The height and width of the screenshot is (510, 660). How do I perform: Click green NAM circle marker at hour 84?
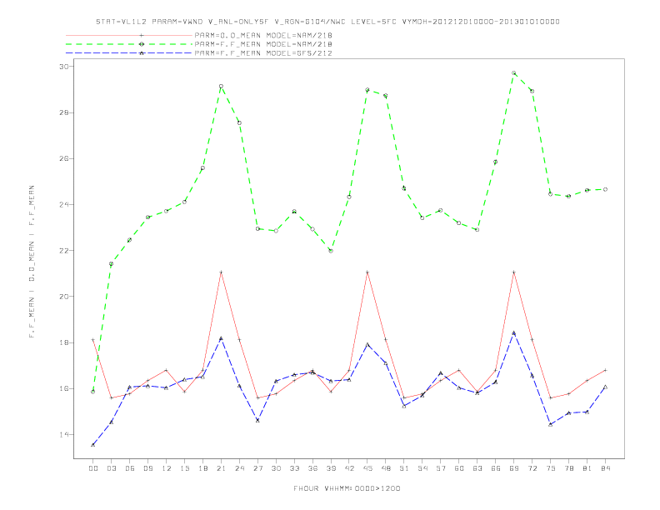[x=605, y=189]
